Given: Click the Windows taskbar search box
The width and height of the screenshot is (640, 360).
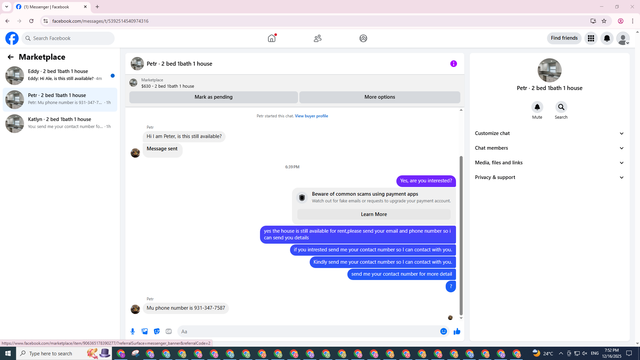Looking at the screenshot, I should tap(64, 353).
